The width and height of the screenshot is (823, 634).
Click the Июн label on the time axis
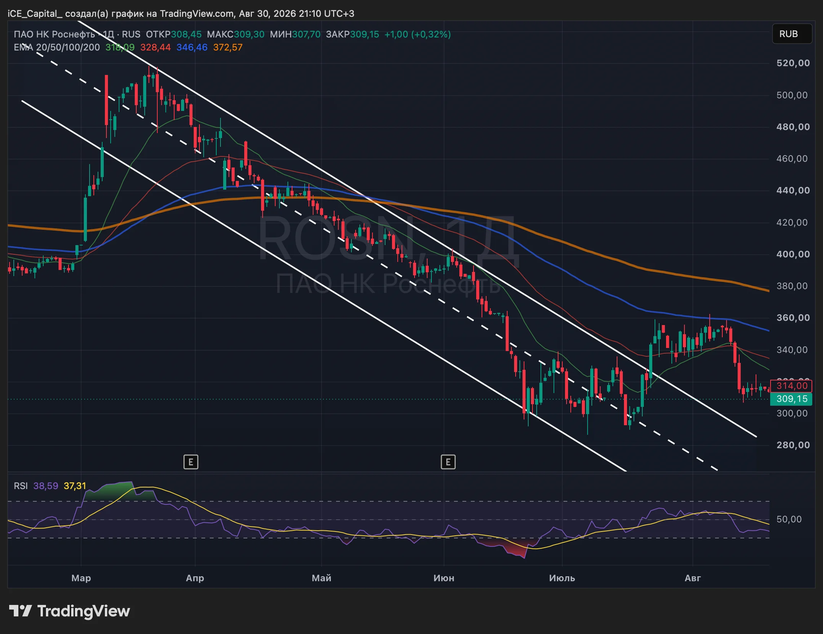pyautogui.click(x=444, y=578)
